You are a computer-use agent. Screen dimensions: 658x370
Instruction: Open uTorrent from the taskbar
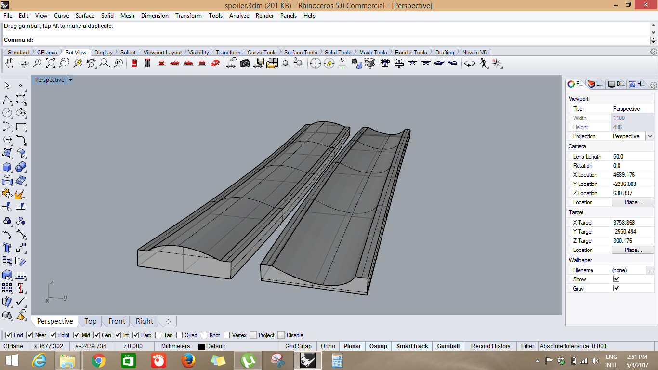point(248,360)
